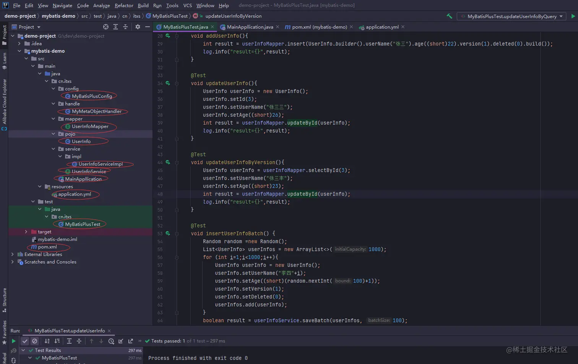Open the Build menu
The image size is (578, 364).
coord(143,5)
